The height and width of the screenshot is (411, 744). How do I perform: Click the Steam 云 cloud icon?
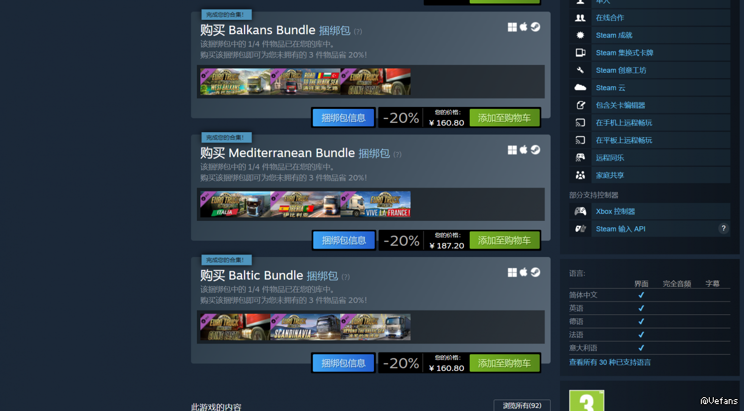[x=580, y=88]
